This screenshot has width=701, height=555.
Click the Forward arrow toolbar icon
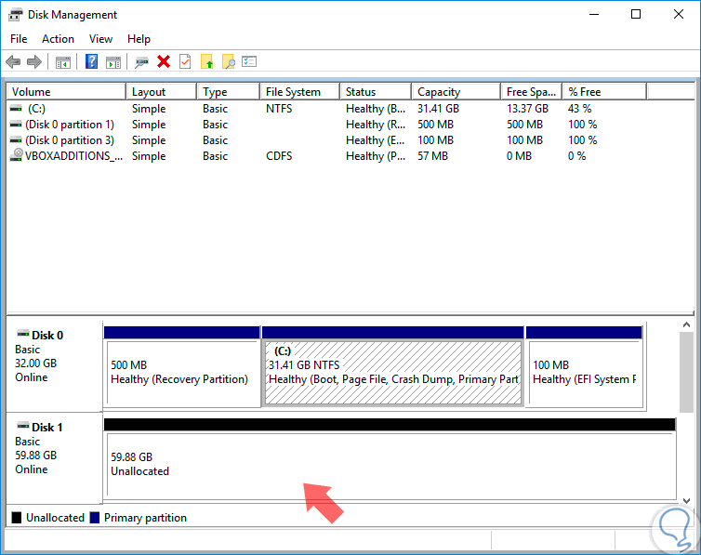(x=34, y=61)
